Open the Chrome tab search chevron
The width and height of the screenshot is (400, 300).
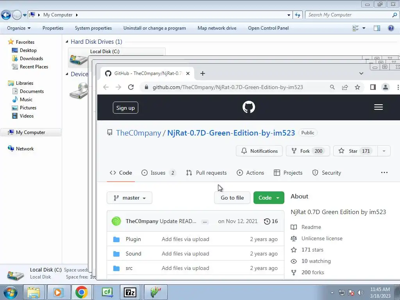(361, 73)
